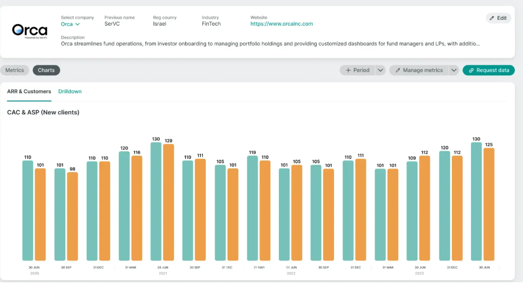Viewport: 523px width, 293px height.
Task: Select the Charts view toggle
Action: point(46,70)
